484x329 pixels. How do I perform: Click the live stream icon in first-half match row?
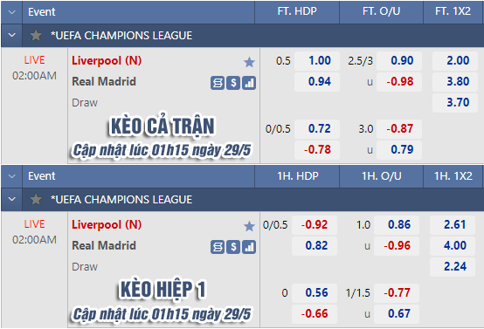click(x=218, y=247)
